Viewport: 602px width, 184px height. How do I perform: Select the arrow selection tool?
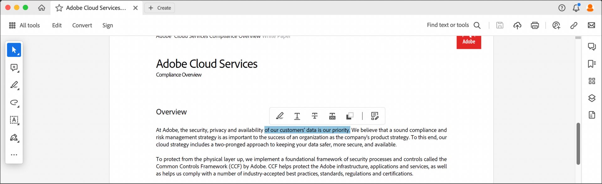[14, 50]
